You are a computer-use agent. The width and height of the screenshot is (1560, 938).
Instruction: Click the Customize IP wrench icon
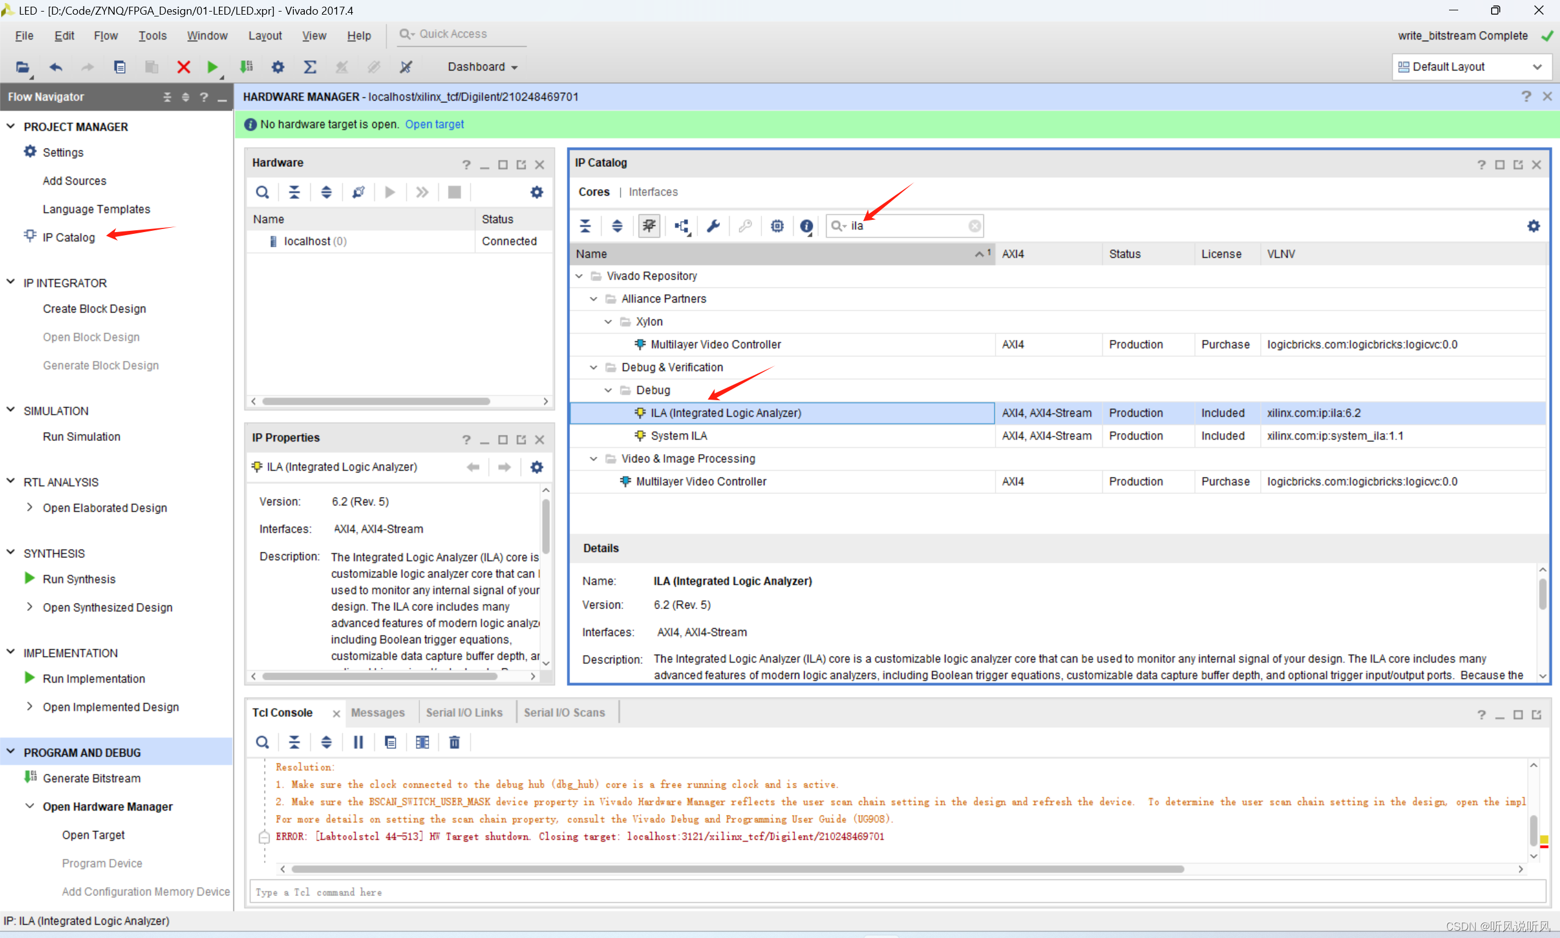point(713,225)
